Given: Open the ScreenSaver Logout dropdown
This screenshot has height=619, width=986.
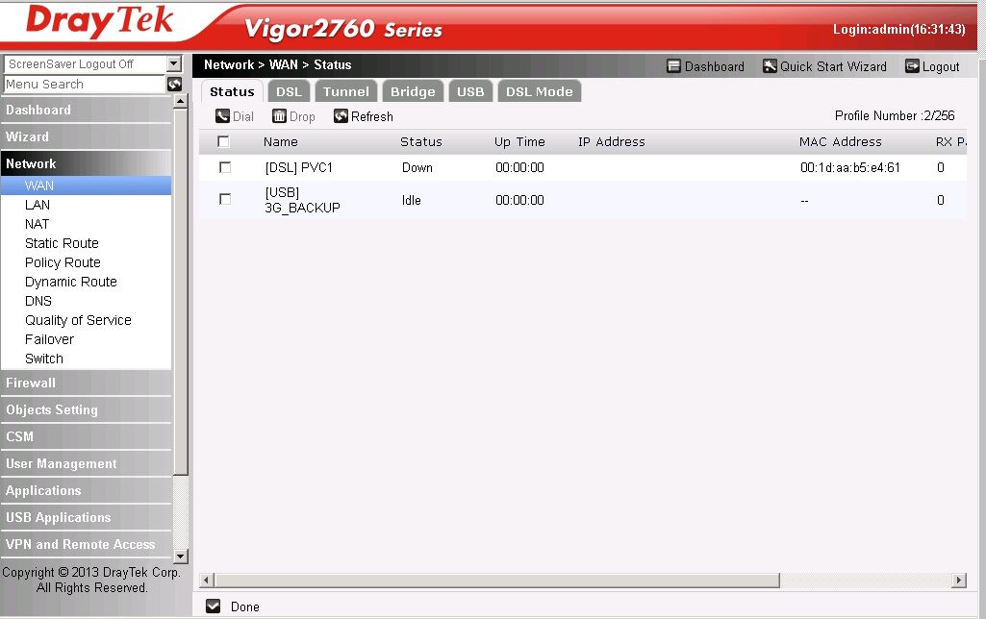Looking at the screenshot, I should click(173, 63).
